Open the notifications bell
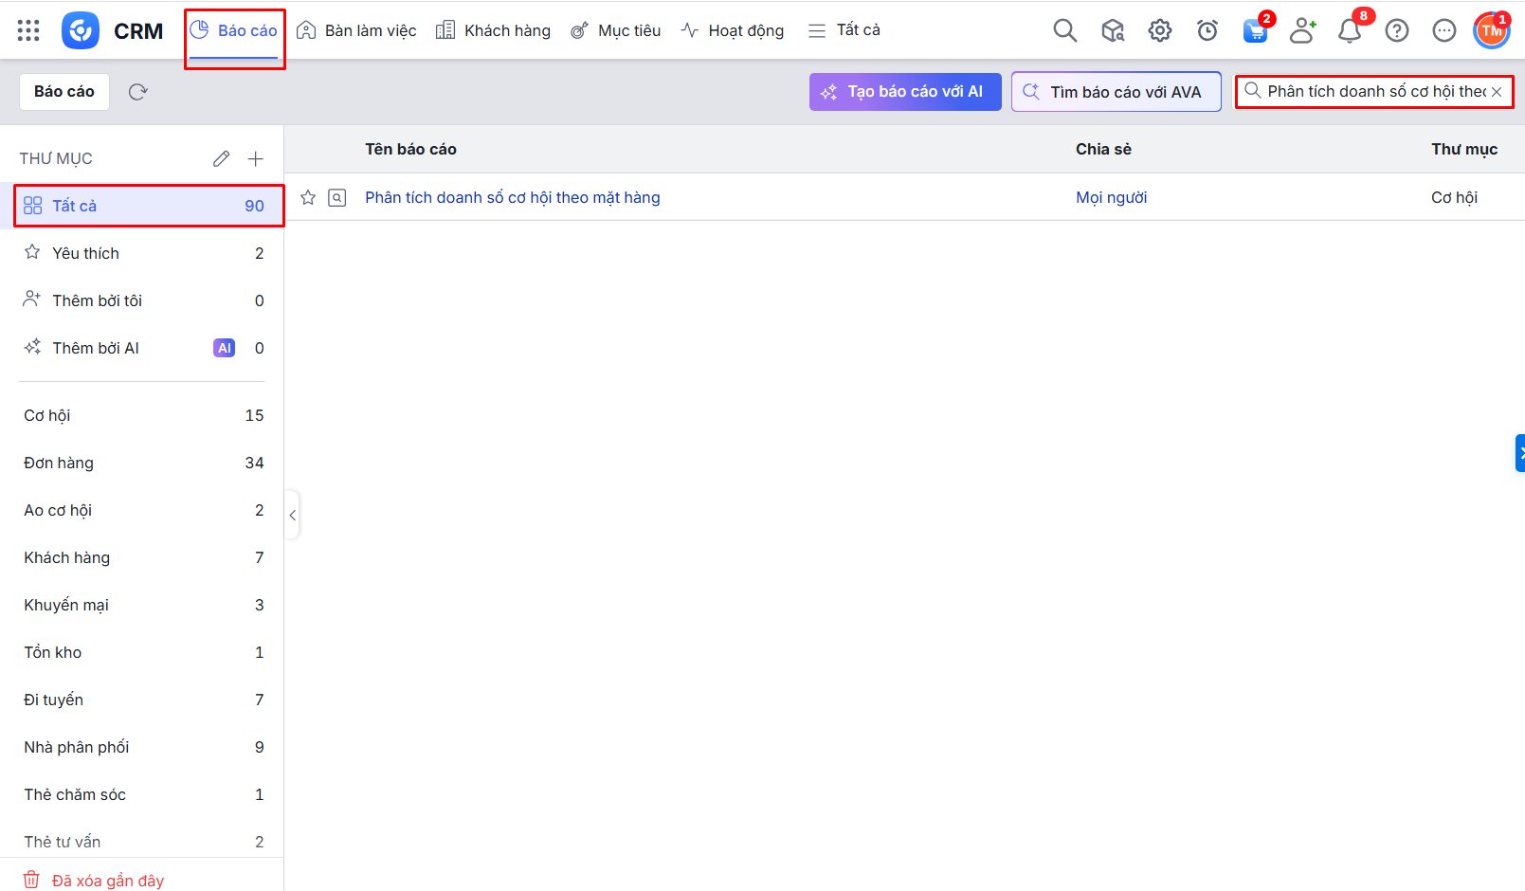 click(1349, 31)
